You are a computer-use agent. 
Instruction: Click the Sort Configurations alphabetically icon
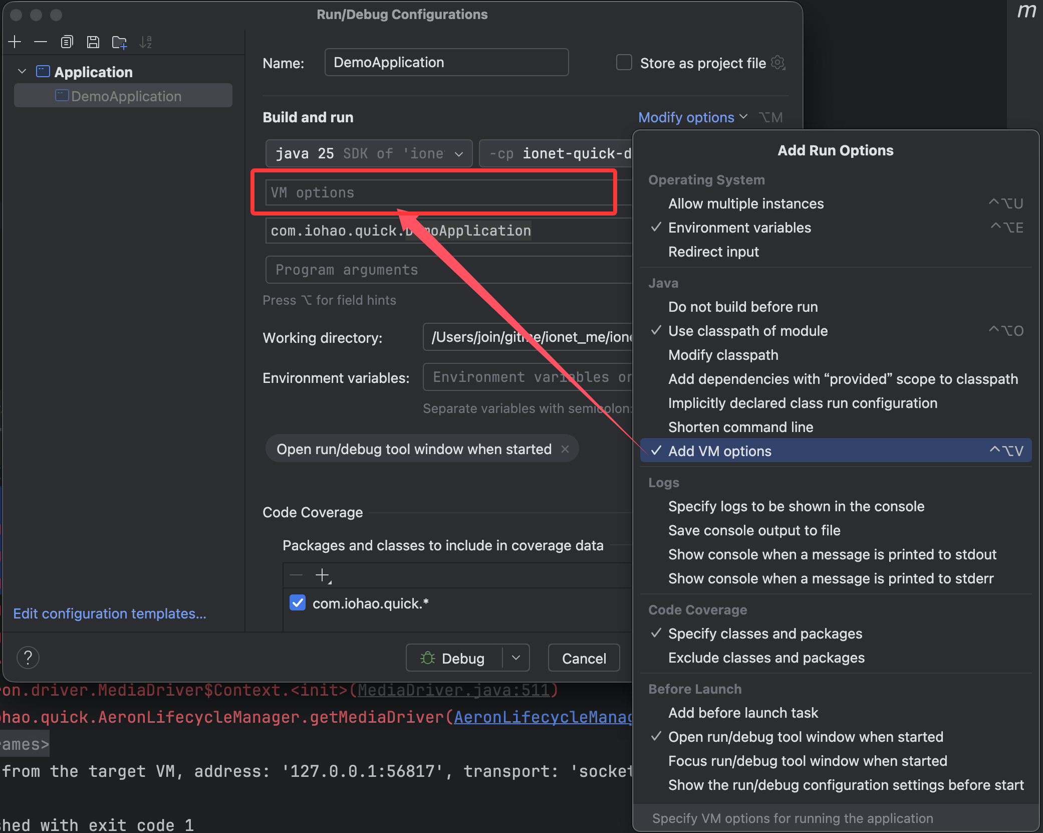pos(146,42)
